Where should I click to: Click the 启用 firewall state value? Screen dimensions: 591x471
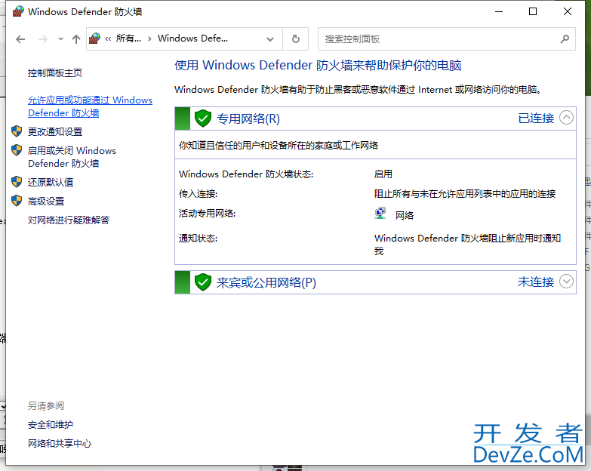point(383,174)
